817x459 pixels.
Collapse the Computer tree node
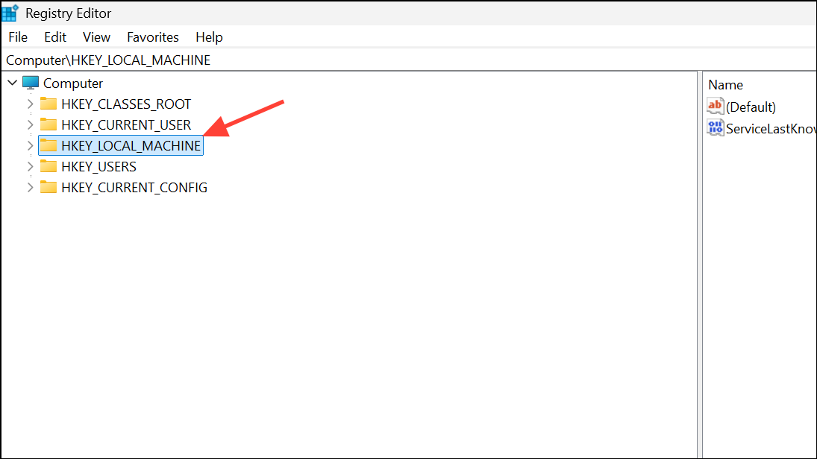pyautogui.click(x=12, y=83)
